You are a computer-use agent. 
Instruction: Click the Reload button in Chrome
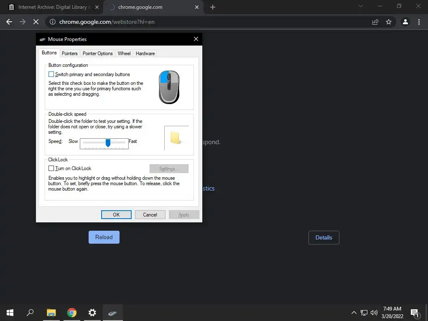tap(104, 237)
